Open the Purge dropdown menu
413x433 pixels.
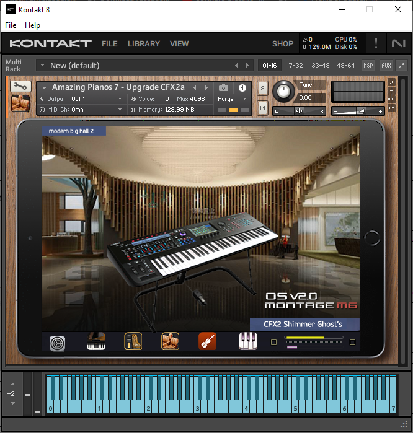[x=232, y=99]
